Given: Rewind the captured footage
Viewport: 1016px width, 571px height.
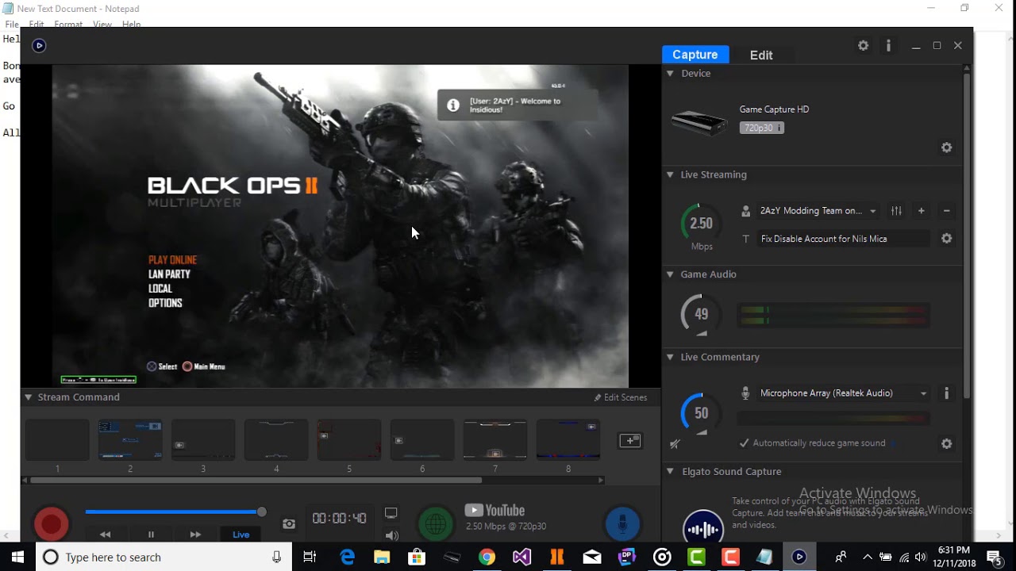Looking at the screenshot, I should coord(106,535).
